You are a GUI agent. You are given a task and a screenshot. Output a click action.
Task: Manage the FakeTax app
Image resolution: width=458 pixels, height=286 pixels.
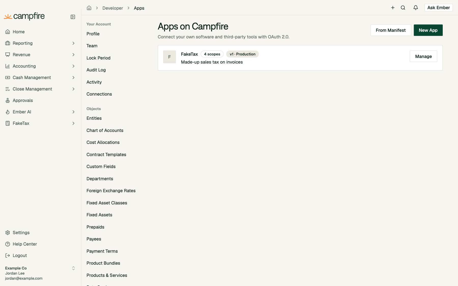coord(423,56)
